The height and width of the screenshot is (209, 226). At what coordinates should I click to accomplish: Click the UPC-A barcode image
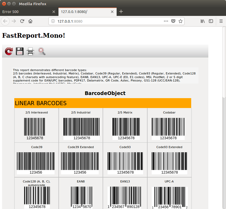[170, 198]
